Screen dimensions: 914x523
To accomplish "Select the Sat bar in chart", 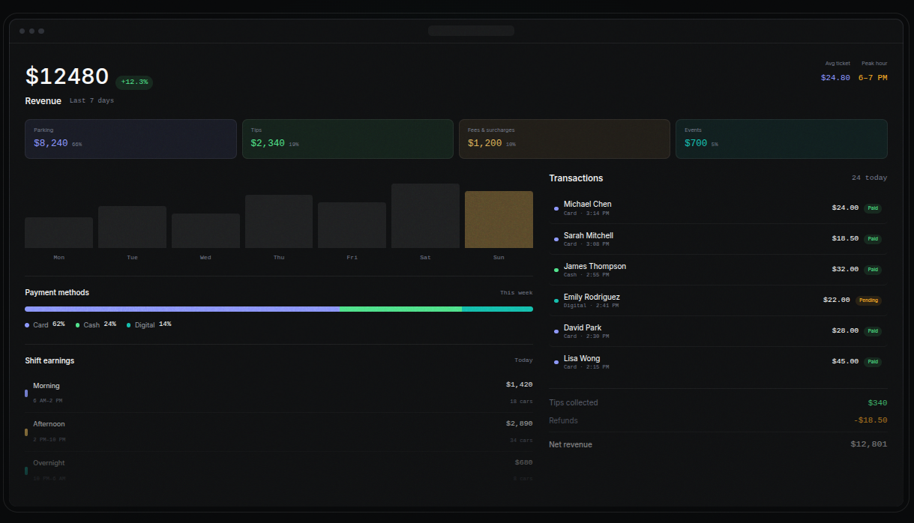I will pos(425,216).
